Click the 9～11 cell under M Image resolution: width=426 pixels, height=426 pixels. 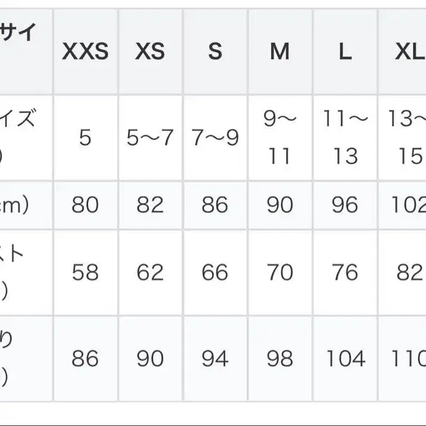coord(279,138)
